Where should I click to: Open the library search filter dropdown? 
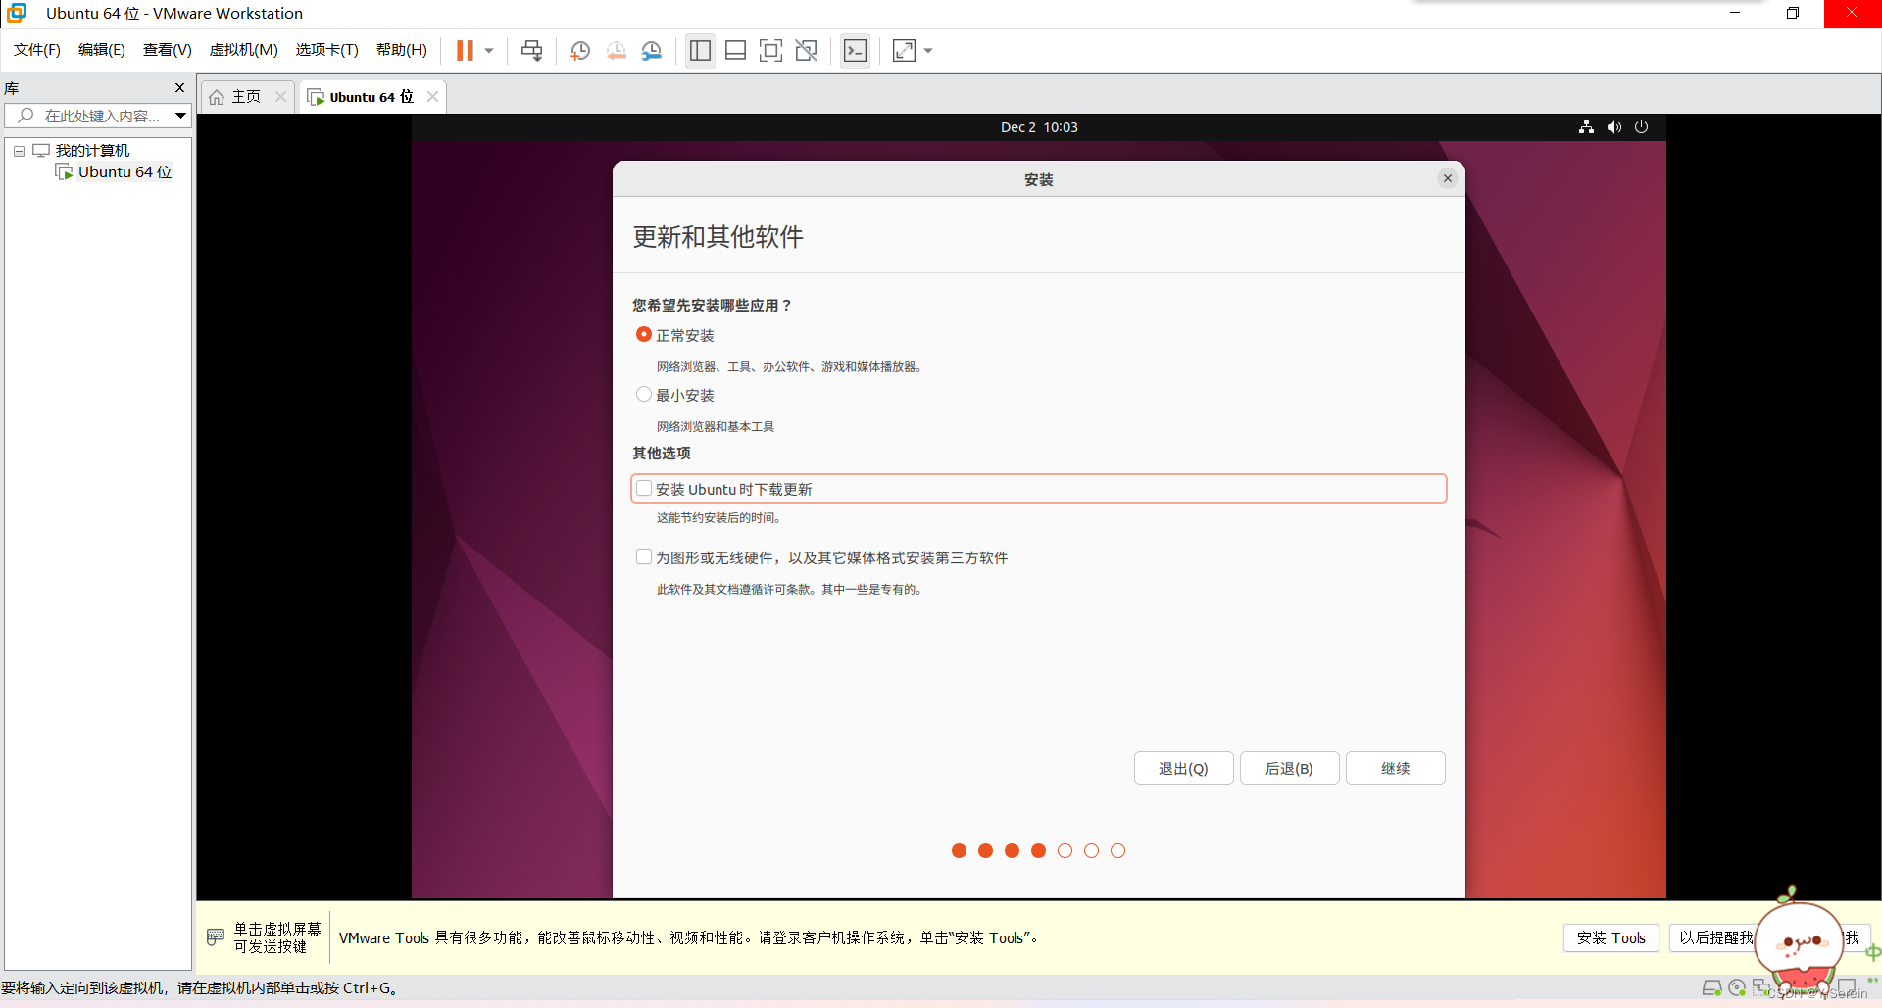180,115
